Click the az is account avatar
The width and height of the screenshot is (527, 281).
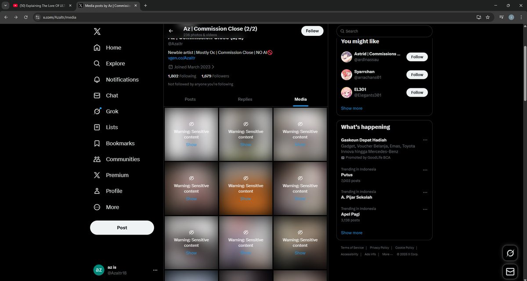(x=99, y=270)
